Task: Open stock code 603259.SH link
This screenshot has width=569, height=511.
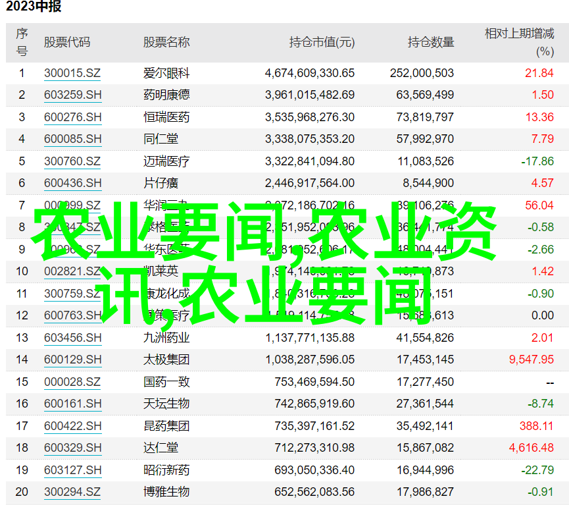Action: pos(72,95)
